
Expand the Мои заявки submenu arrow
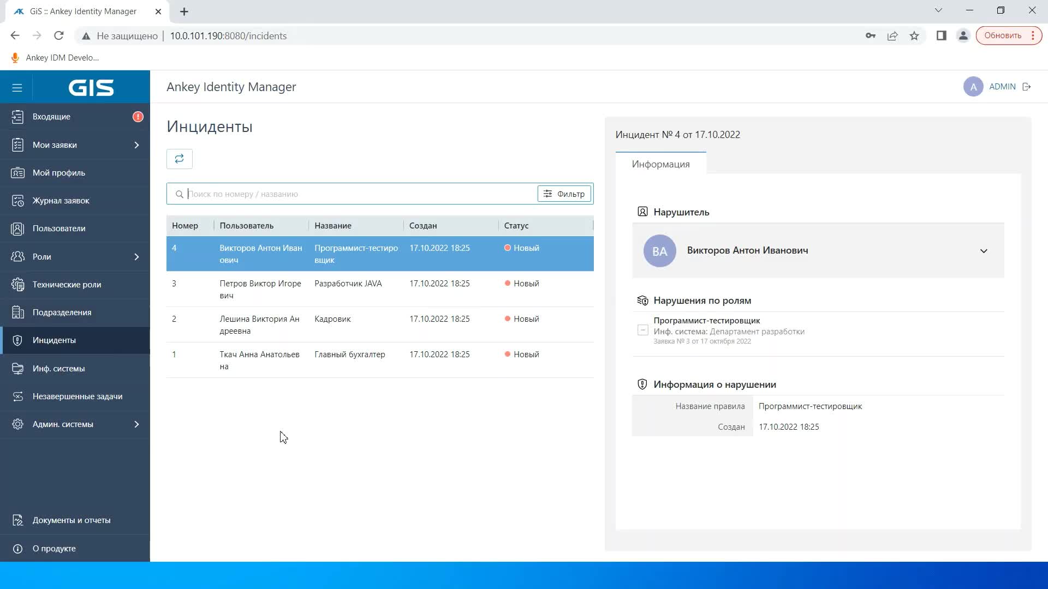[x=136, y=145]
